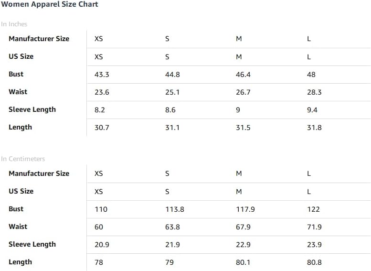The height and width of the screenshot is (271, 371).
Task: Click the length value 80.1
Action: pyautogui.click(x=243, y=262)
